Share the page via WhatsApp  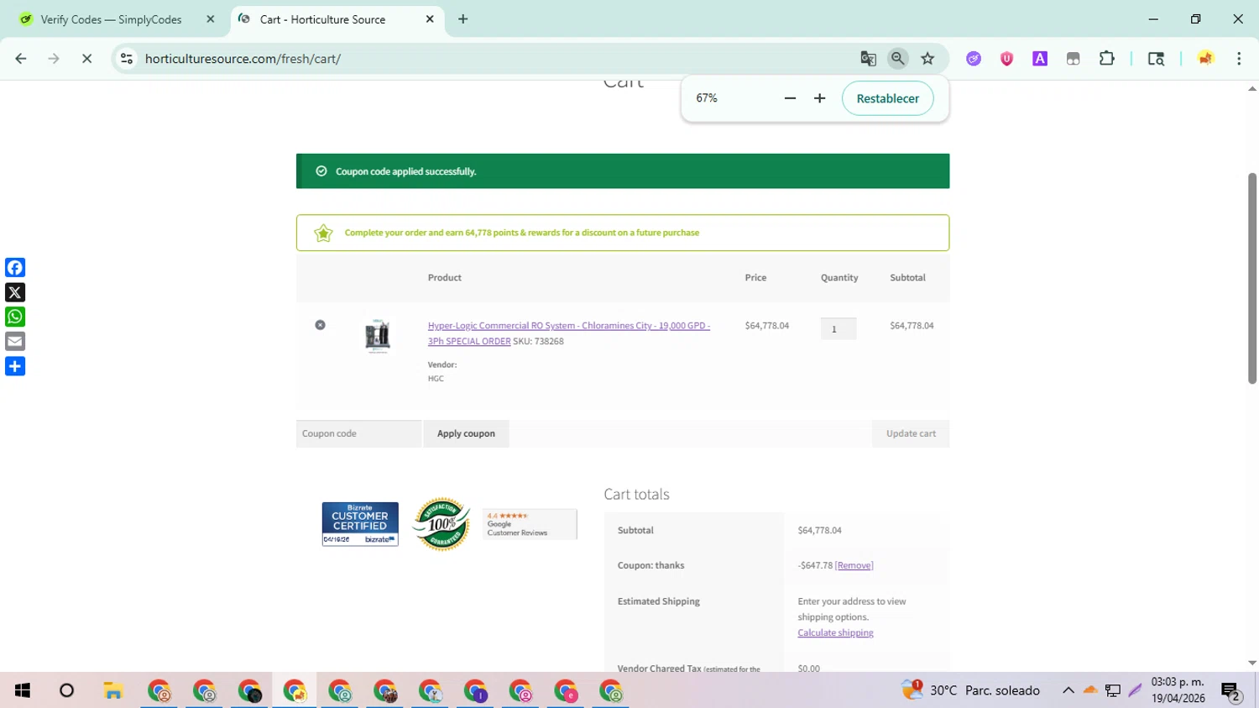coord(15,317)
